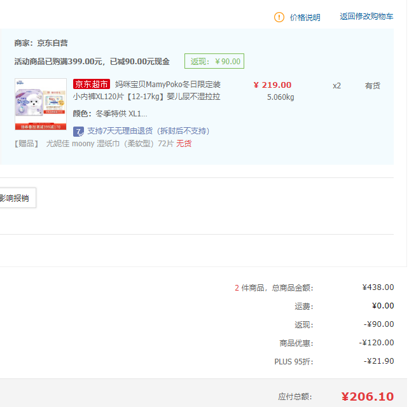Click the 商品优惠 discount -¥120.00

pos(377,343)
